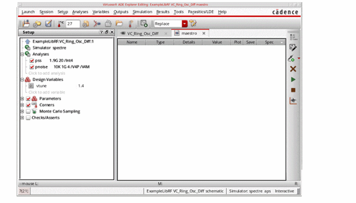Enable the Checks/Asserts checkbox
Image resolution: width=356 pixels, height=203 pixels.
click(x=28, y=117)
